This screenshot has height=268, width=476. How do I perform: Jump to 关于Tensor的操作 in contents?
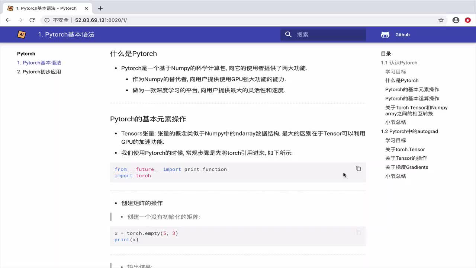[406, 158]
